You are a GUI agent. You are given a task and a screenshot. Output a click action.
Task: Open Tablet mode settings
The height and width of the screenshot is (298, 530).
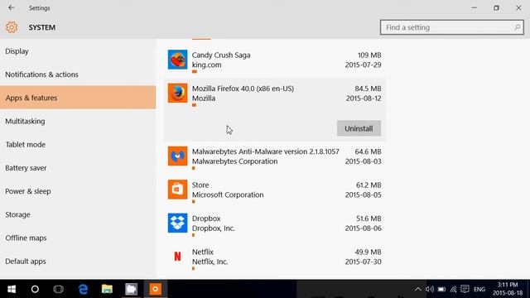click(78, 144)
